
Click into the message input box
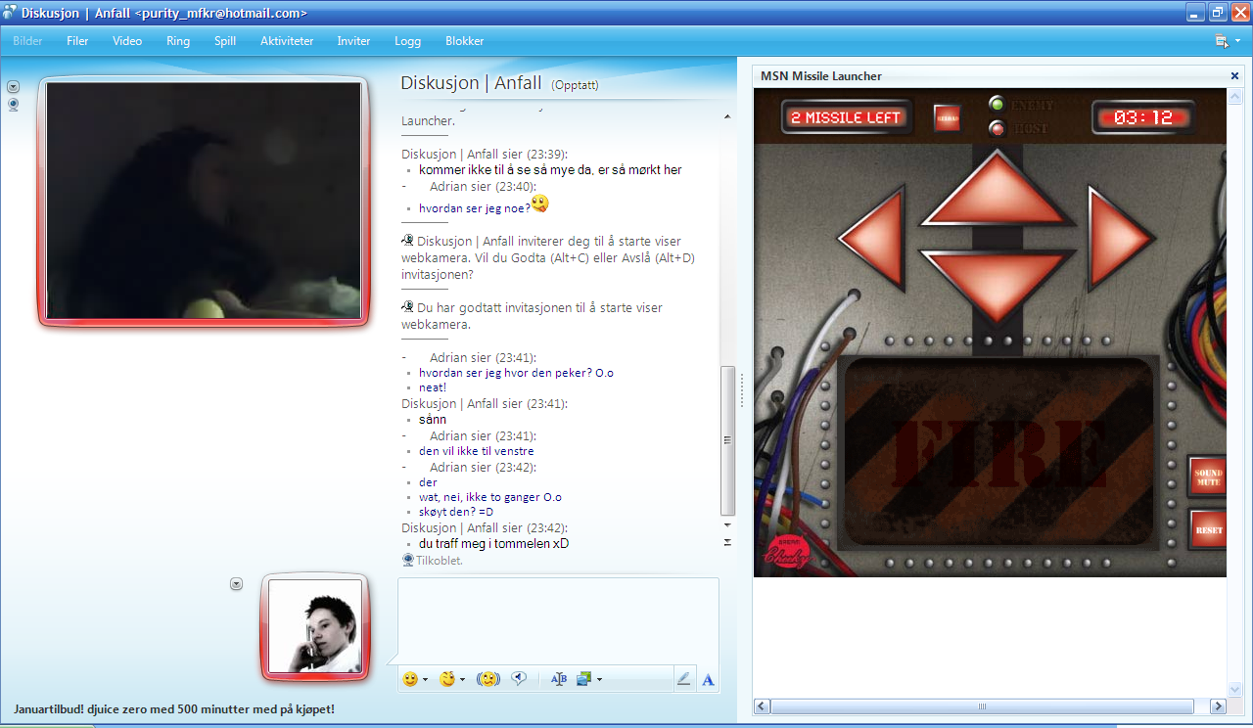pyautogui.click(x=558, y=620)
